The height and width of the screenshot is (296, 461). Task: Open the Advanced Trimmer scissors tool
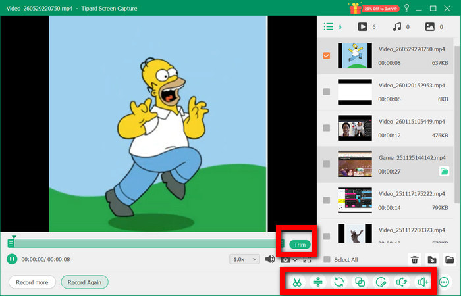(297, 282)
